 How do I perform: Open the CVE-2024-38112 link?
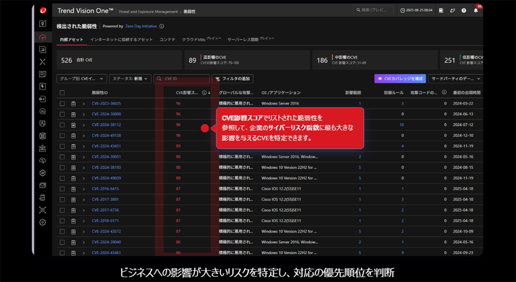pos(106,125)
